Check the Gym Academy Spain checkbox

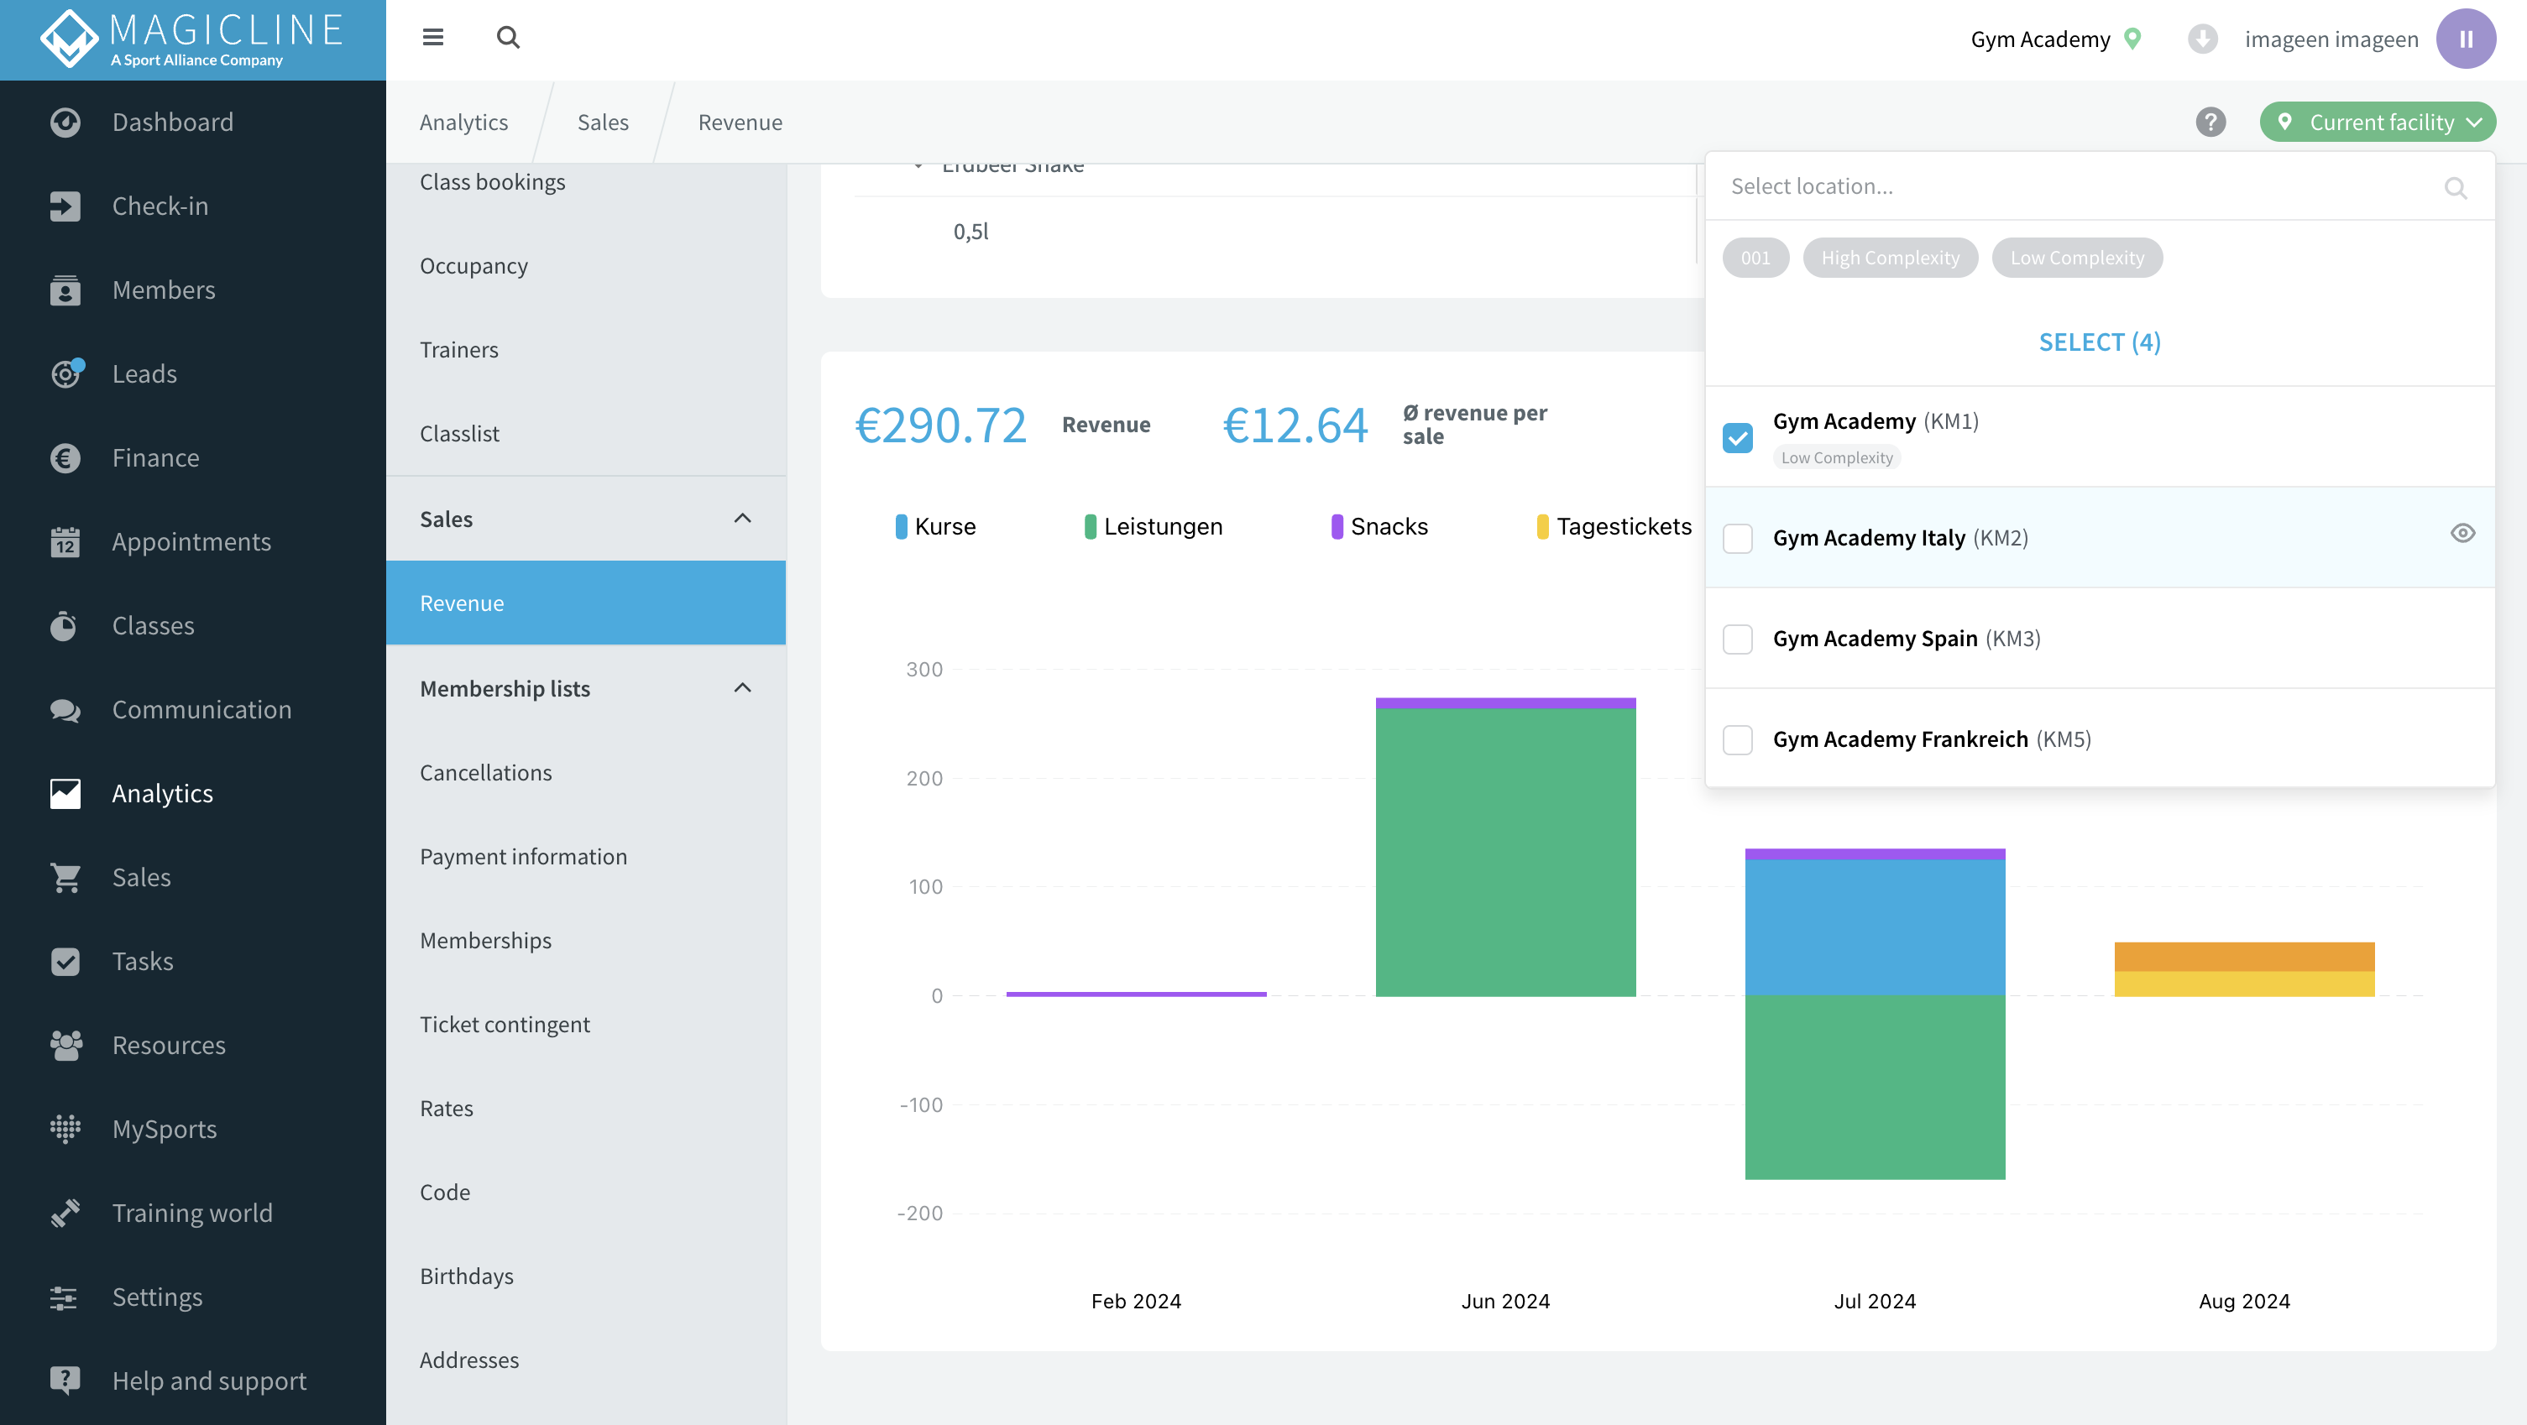[1737, 639]
